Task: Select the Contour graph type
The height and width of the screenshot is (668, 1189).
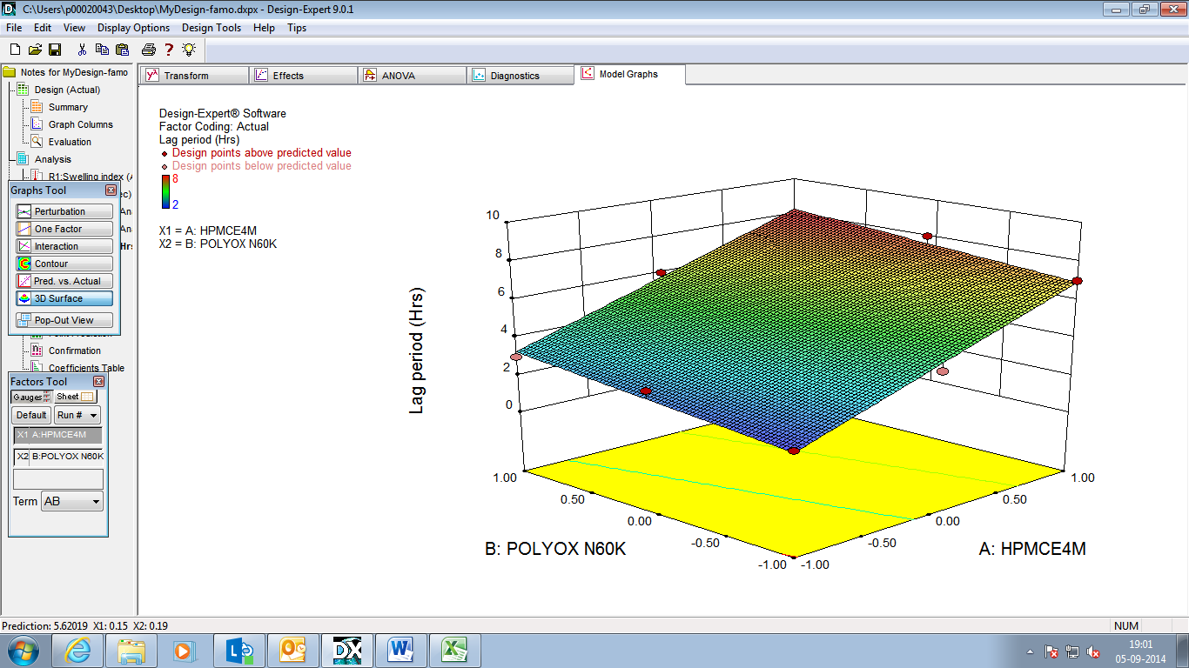Action: (x=64, y=264)
